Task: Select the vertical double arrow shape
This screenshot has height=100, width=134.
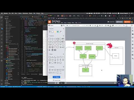Action: (50, 63)
